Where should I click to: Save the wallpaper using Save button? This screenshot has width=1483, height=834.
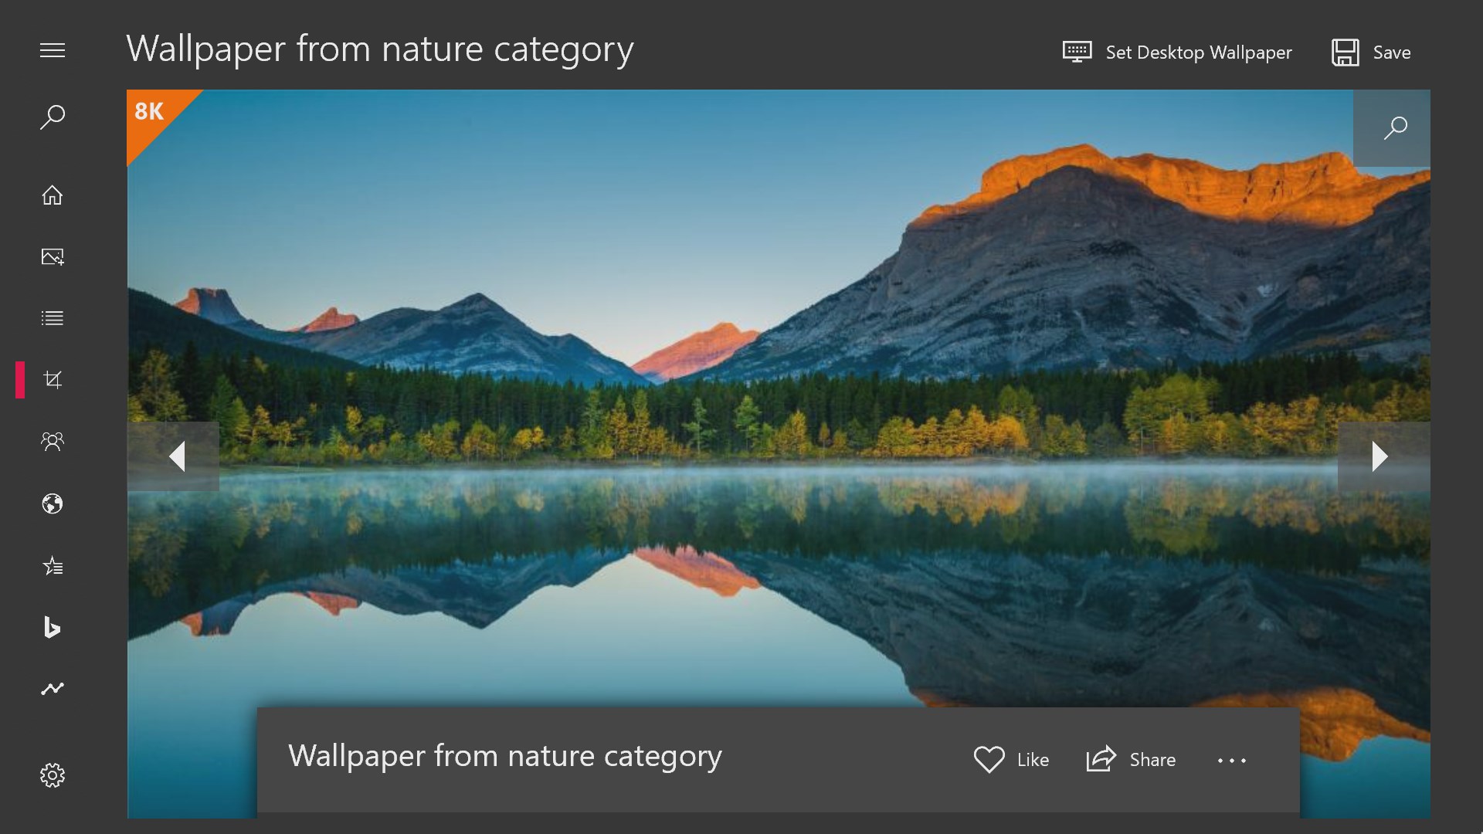point(1372,53)
